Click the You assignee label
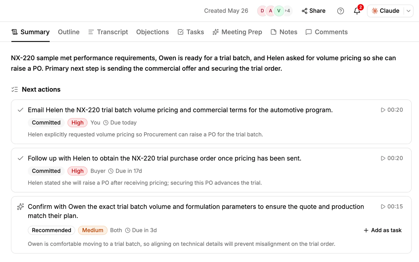419x262 pixels. 95,123
